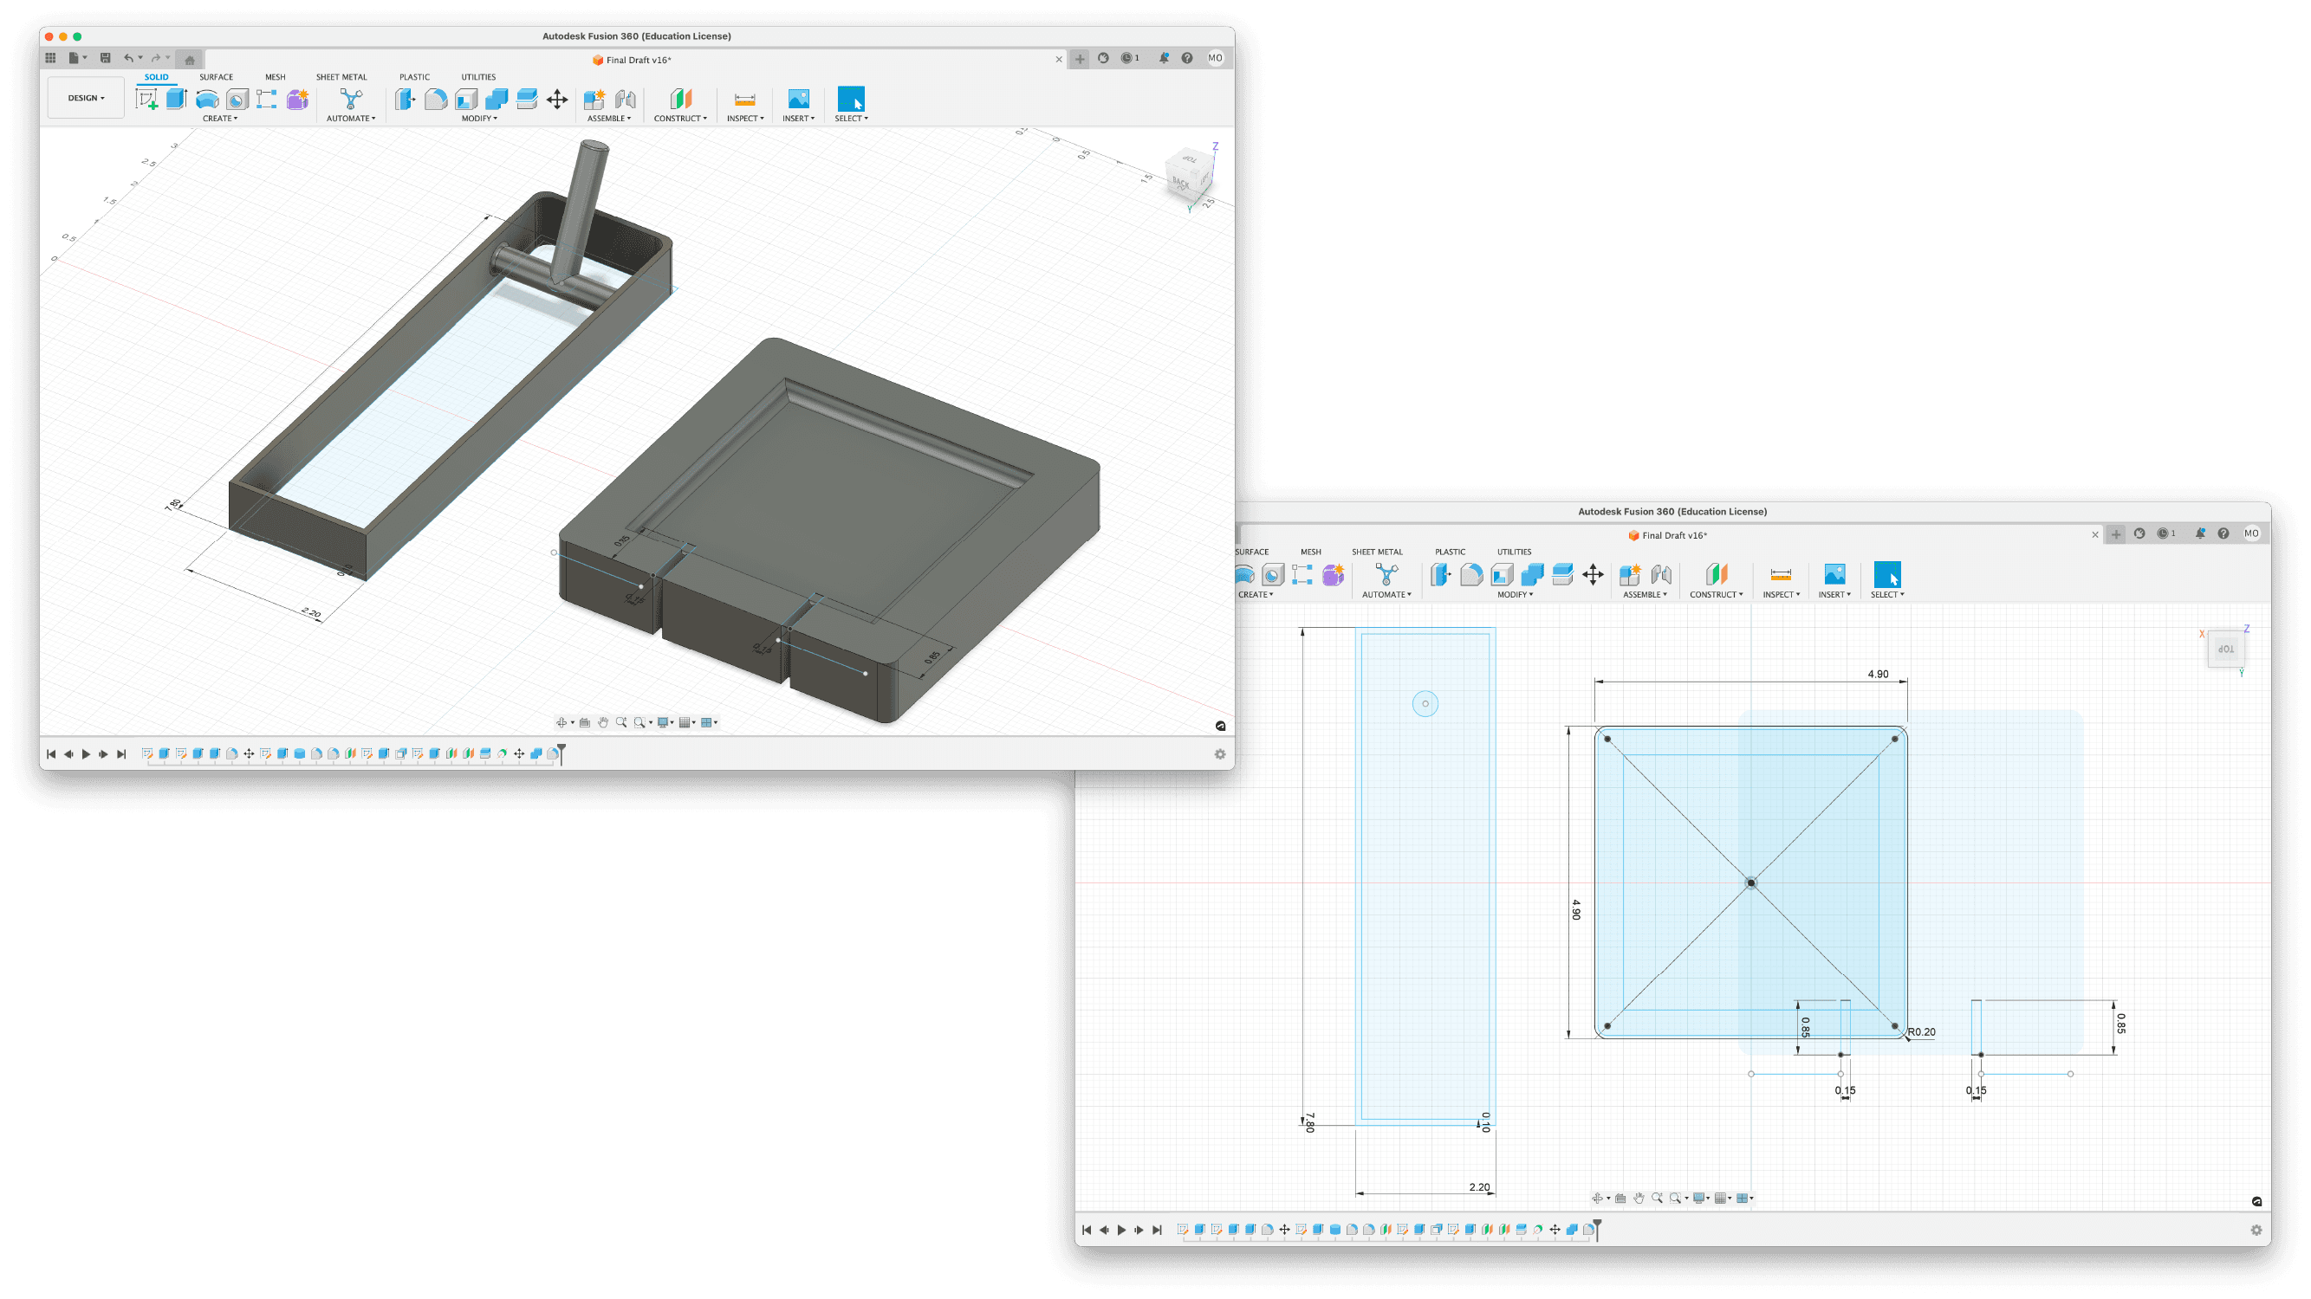The image size is (2311, 1299).
Task: Click Create Sketch icon in left window
Action: pos(146,100)
